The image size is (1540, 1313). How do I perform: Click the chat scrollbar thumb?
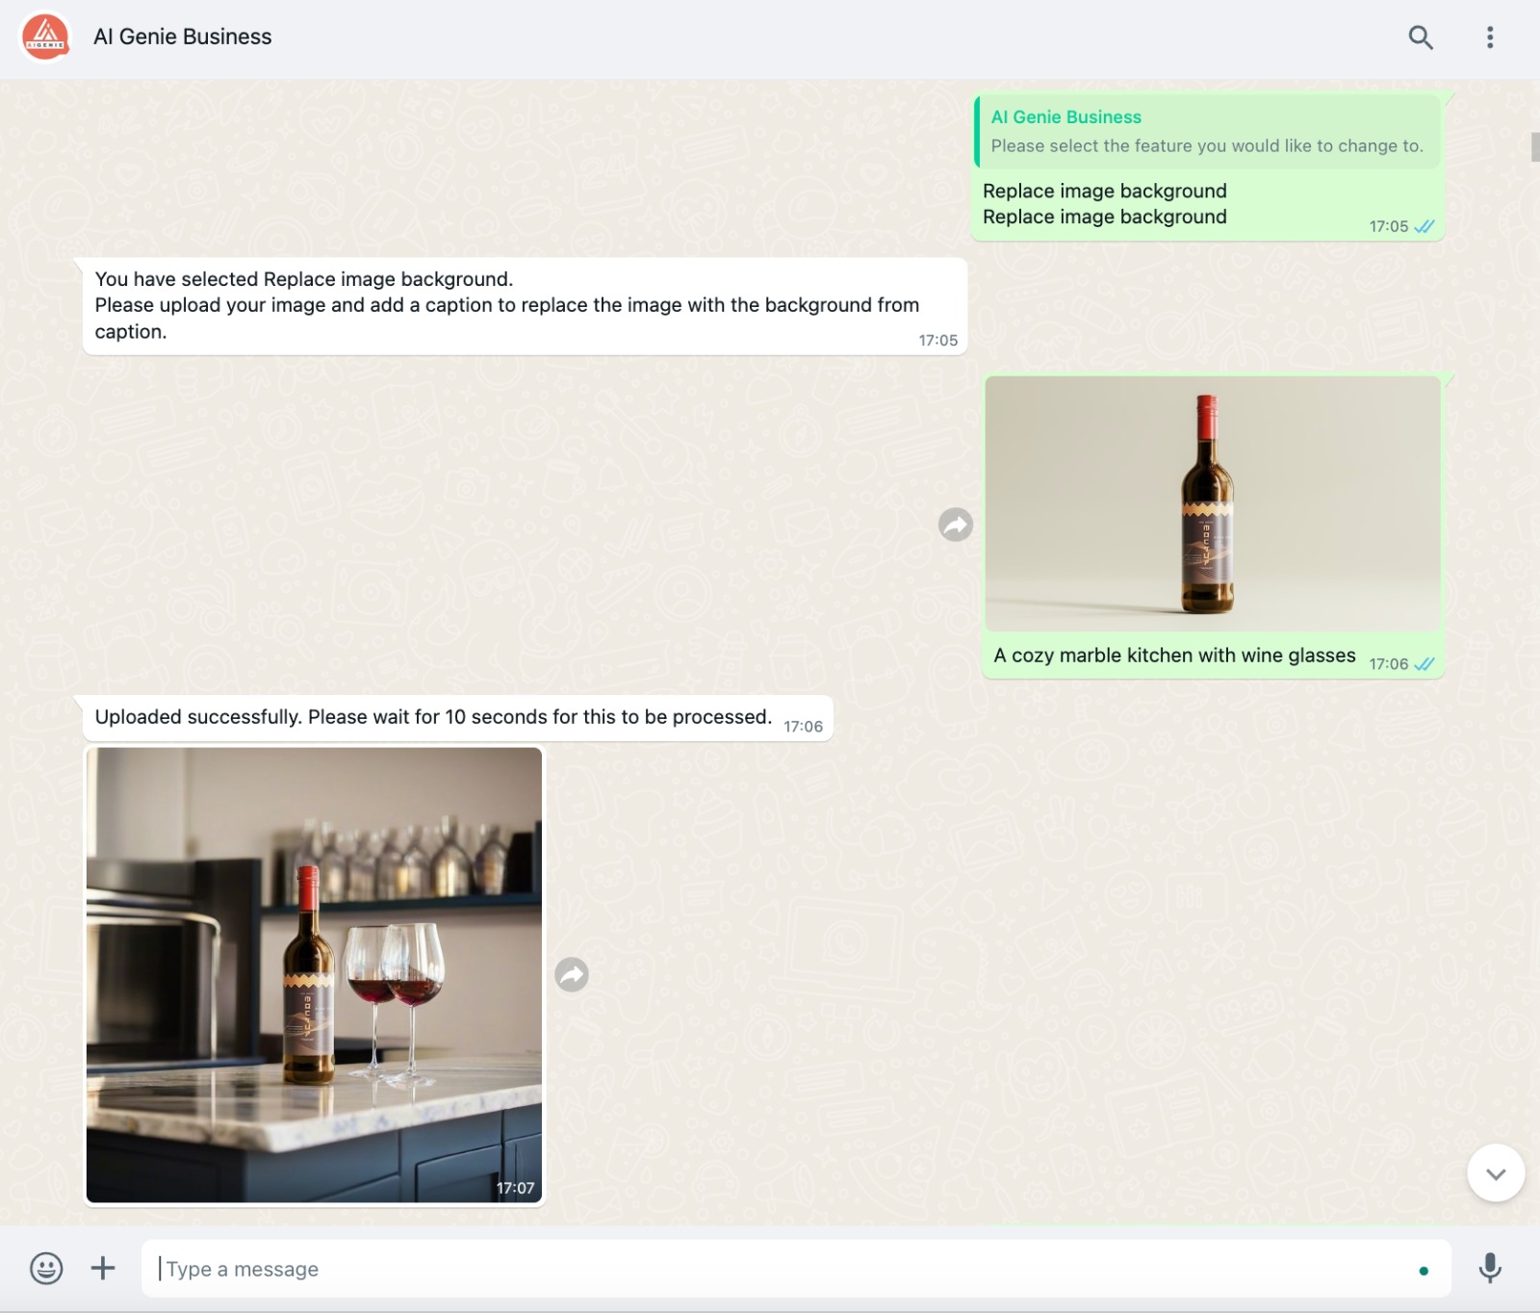tap(1534, 147)
